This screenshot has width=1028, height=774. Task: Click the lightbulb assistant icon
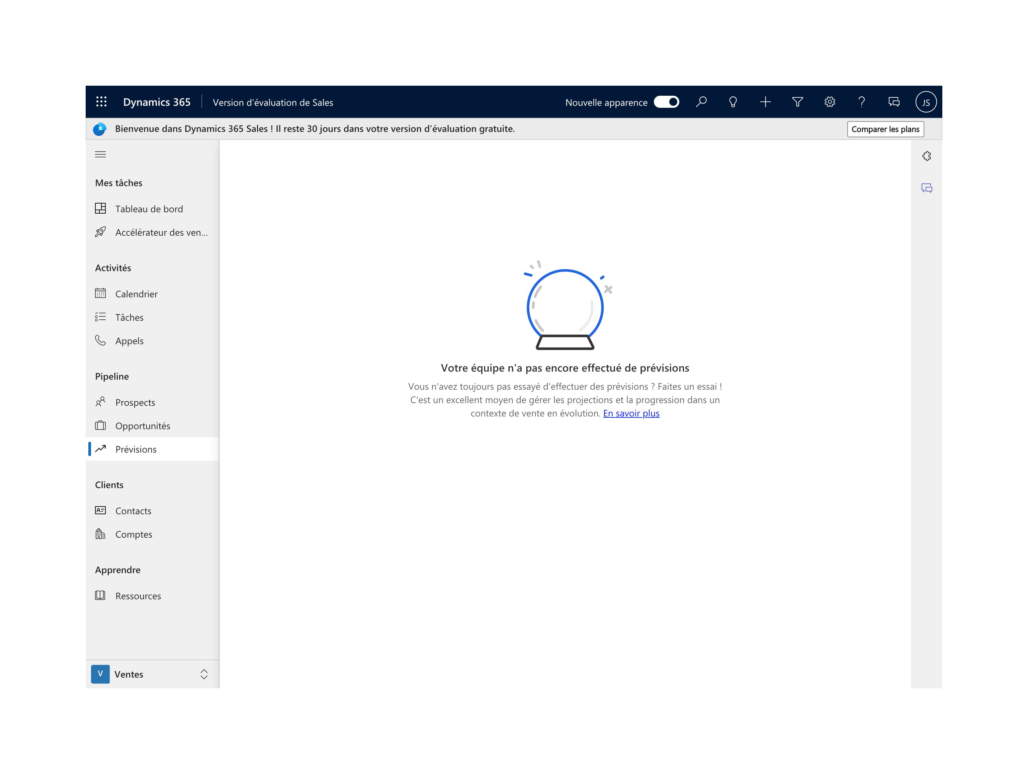coord(733,102)
